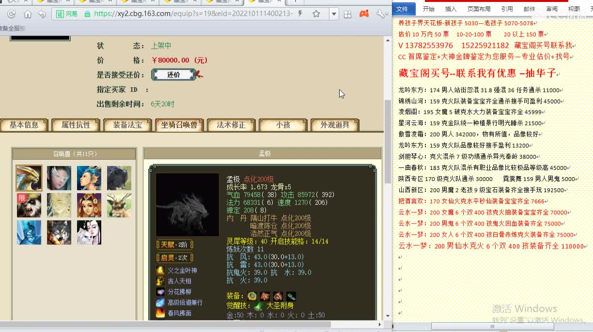Switch to the 基本信息 tab
Screen dimensions: 593x332
pos(24,125)
